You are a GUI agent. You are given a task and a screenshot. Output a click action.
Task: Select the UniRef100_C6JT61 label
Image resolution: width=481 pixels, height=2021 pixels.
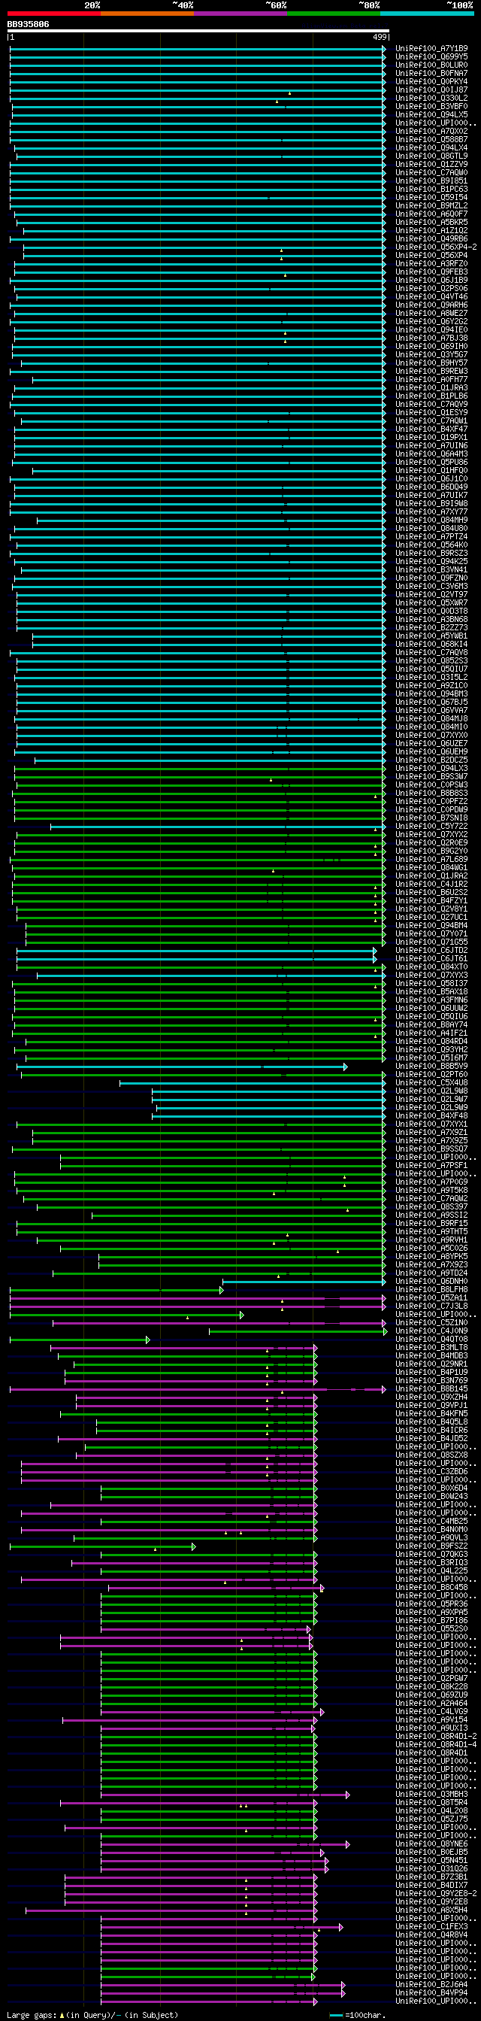pyautogui.click(x=431, y=958)
